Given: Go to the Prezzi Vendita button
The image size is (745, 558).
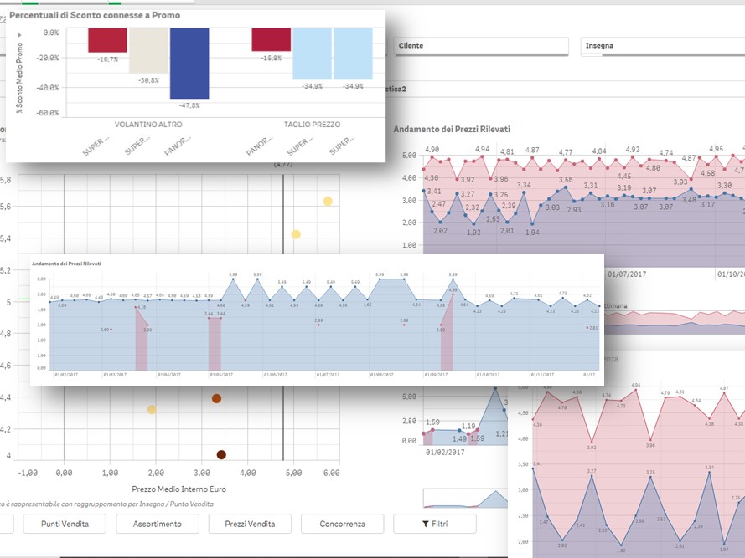Looking at the screenshot, I should (250, 524).
